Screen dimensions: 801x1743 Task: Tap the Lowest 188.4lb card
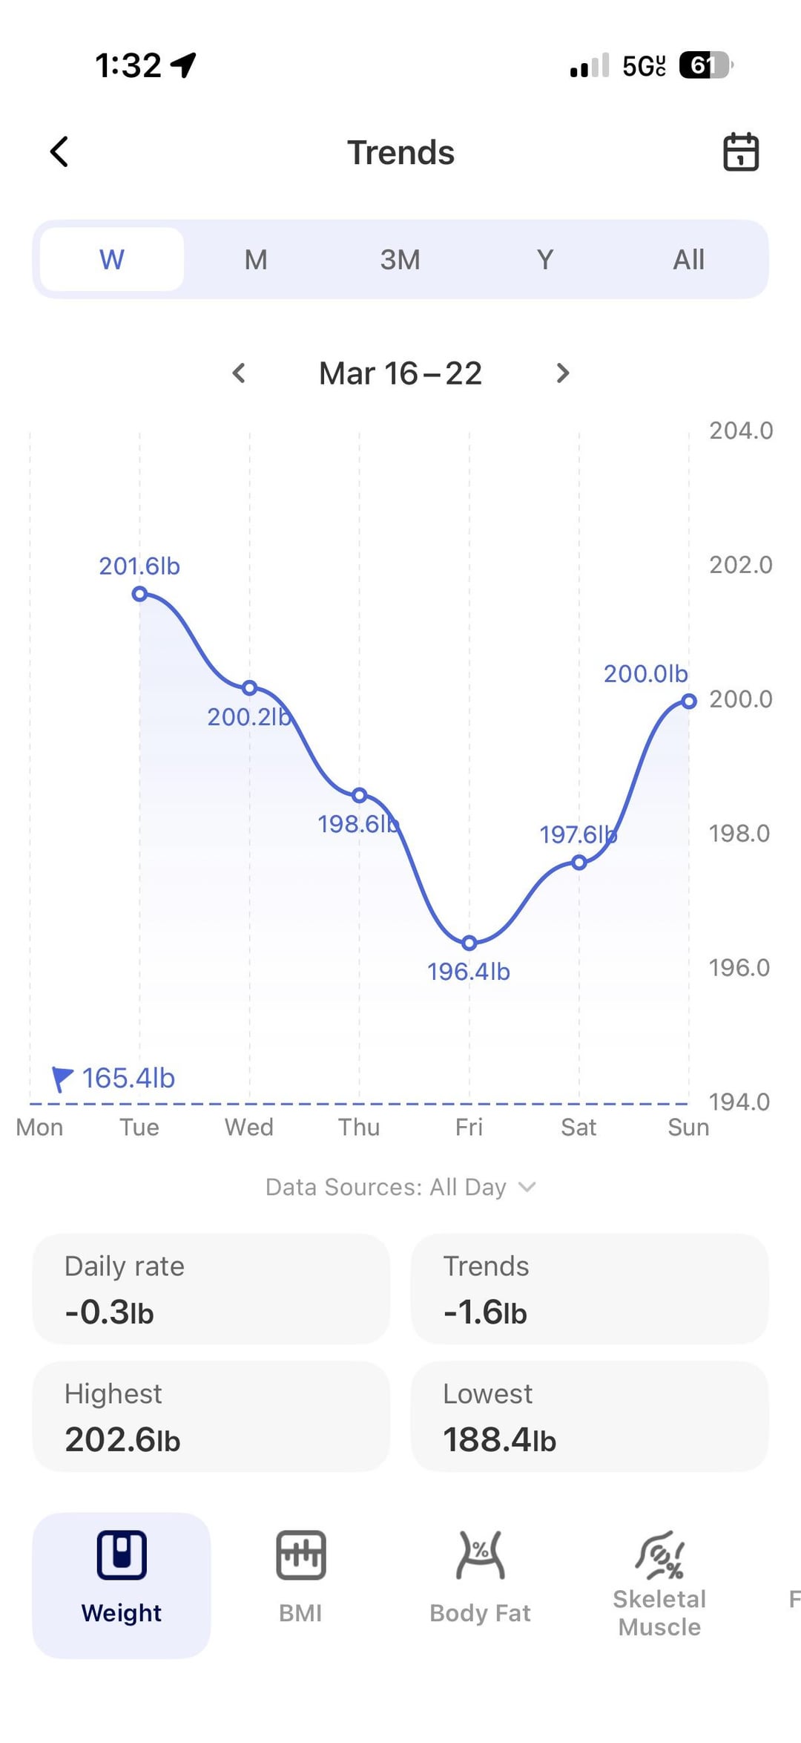[590, 1416]
